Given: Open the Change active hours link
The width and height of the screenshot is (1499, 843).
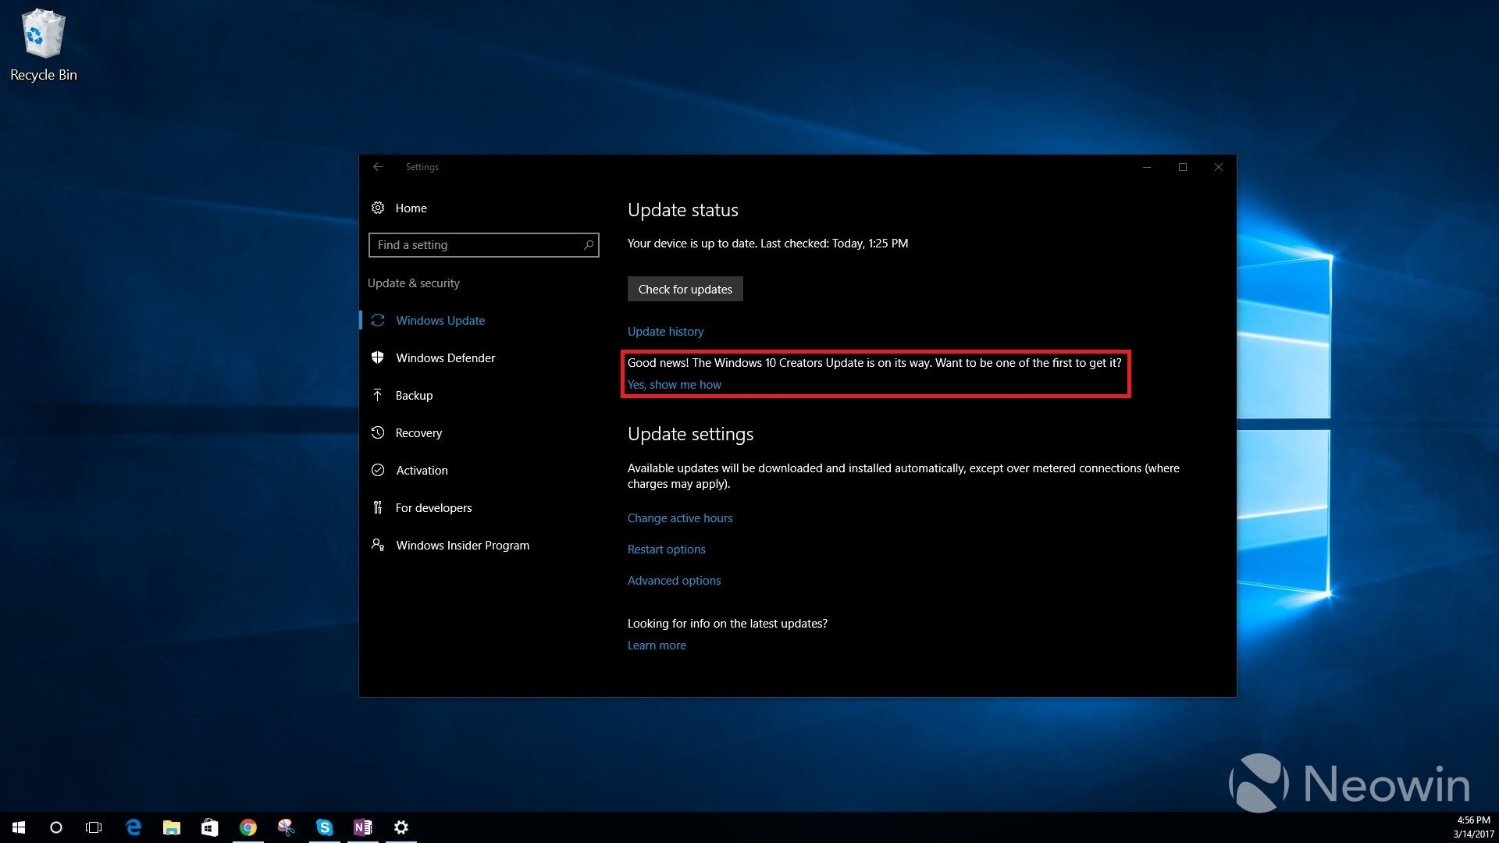Looking at the screenshot, I should pos(679,518).
